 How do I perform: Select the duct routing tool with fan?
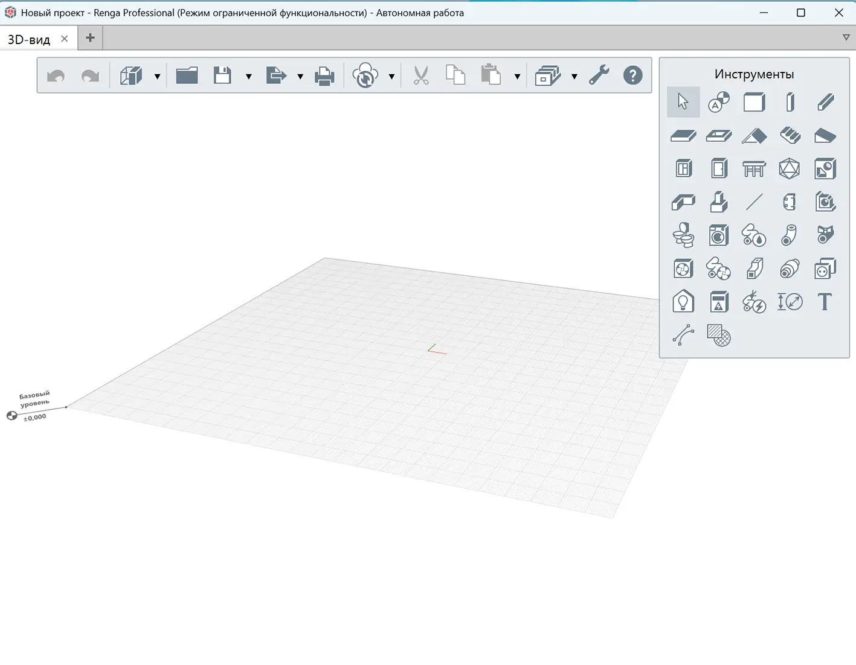click(719, 269)
